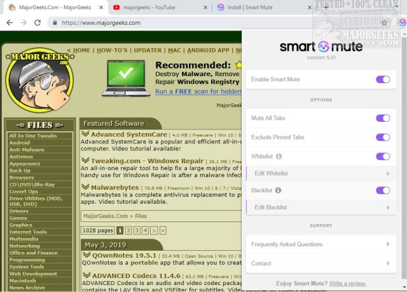Viewport: 407px width, 292px height.
Task: Open the ANDROID APP menu item
Action: coord(208,50)
